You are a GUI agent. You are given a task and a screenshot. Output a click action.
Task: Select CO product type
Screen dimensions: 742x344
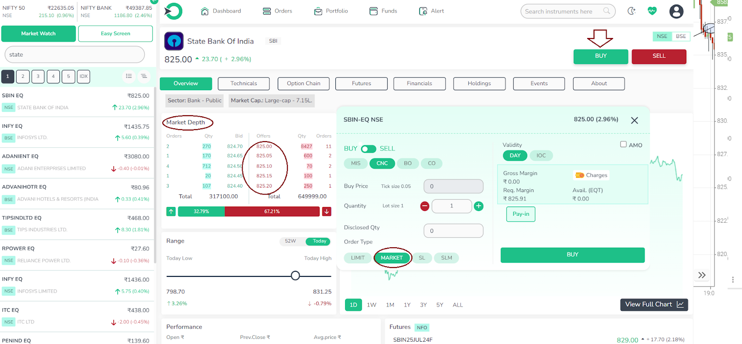coord(432,163)
